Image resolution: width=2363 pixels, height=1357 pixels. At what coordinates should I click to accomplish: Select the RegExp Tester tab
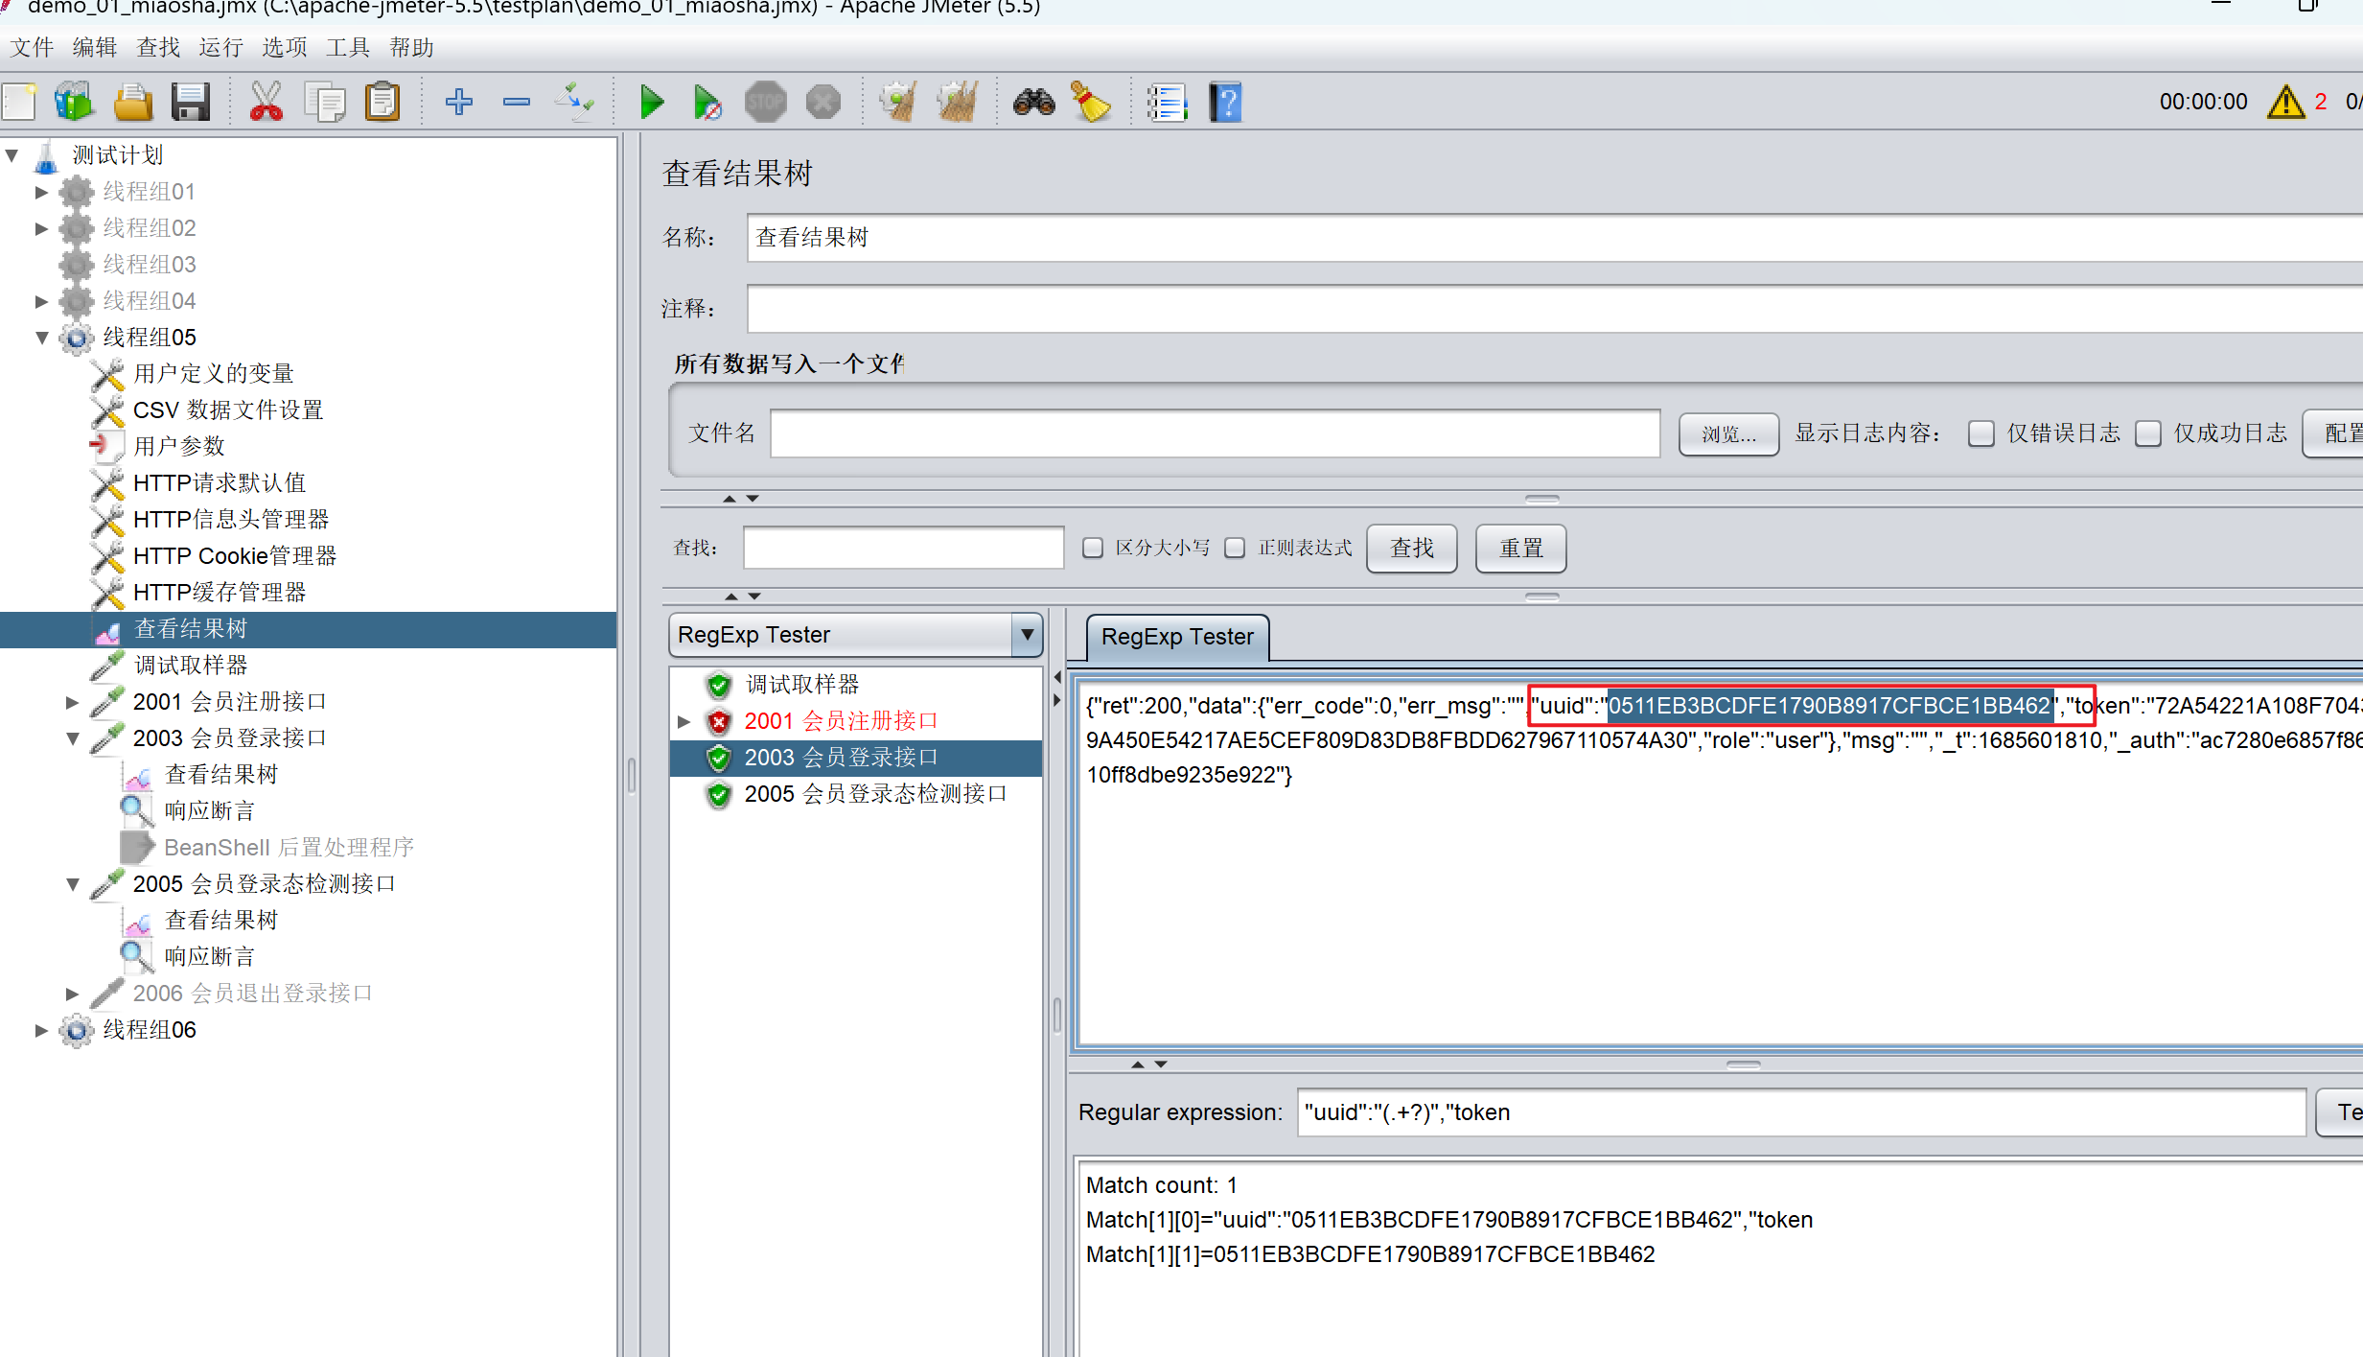(1177, 637)
